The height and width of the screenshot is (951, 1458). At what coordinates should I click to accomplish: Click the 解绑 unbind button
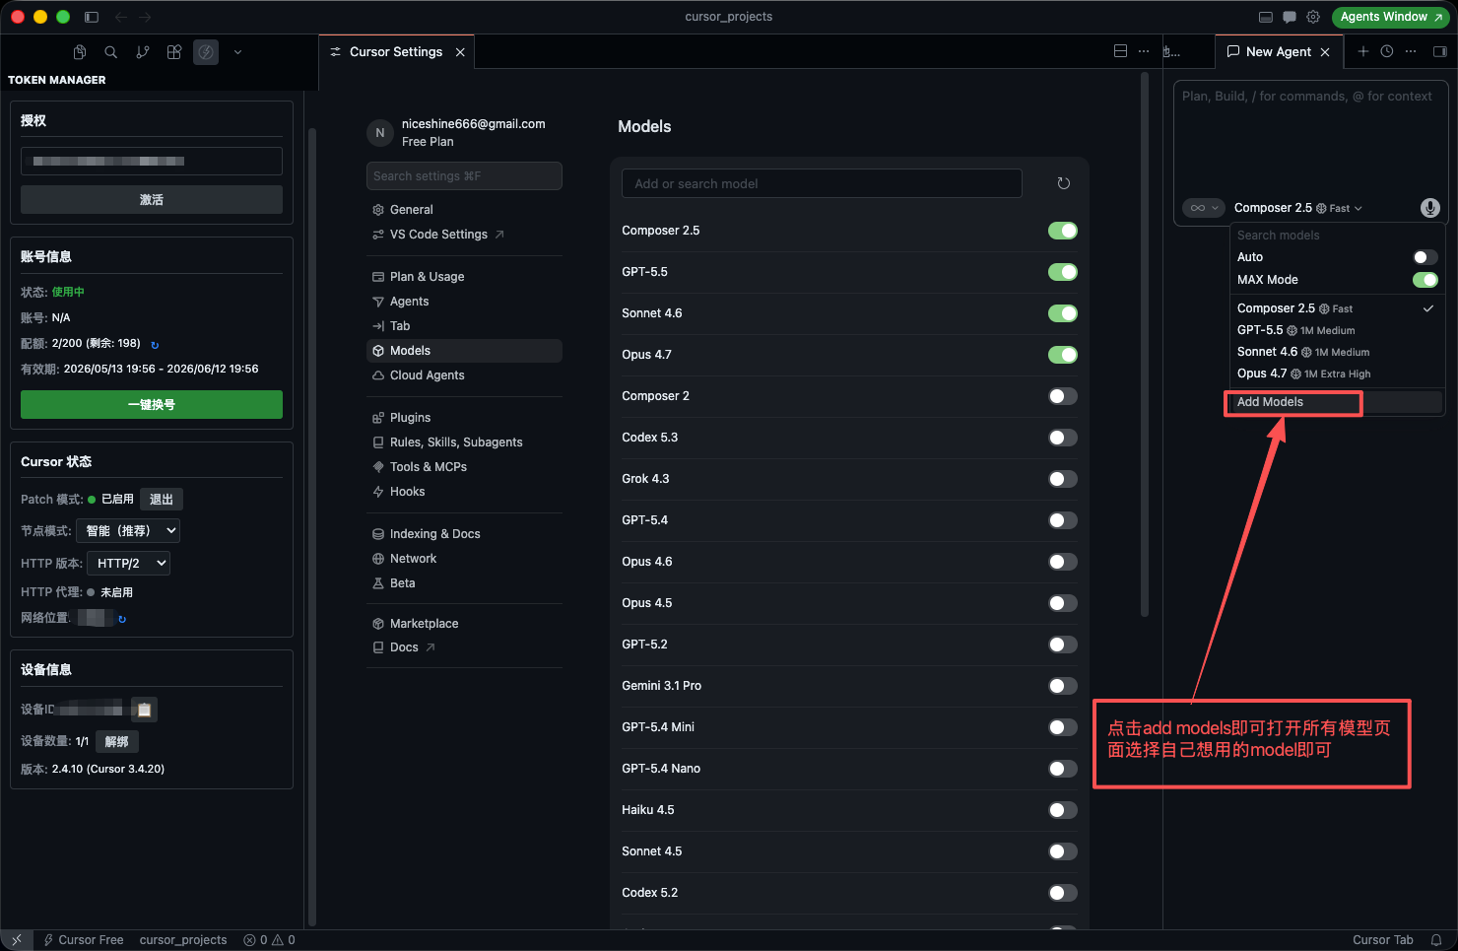117,741
